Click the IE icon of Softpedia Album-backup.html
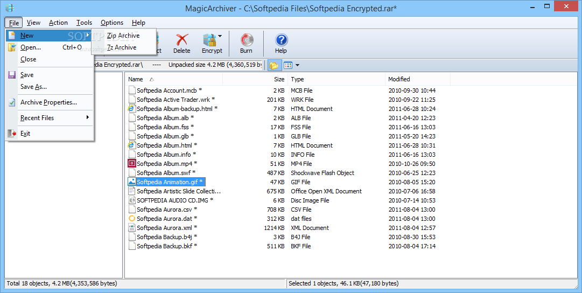Viewport: 582px width, 293px height. click(131, 108)
